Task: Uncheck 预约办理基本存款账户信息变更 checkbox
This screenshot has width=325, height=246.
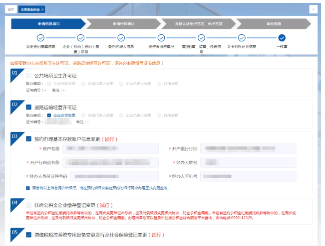Action: click(29, 139)
